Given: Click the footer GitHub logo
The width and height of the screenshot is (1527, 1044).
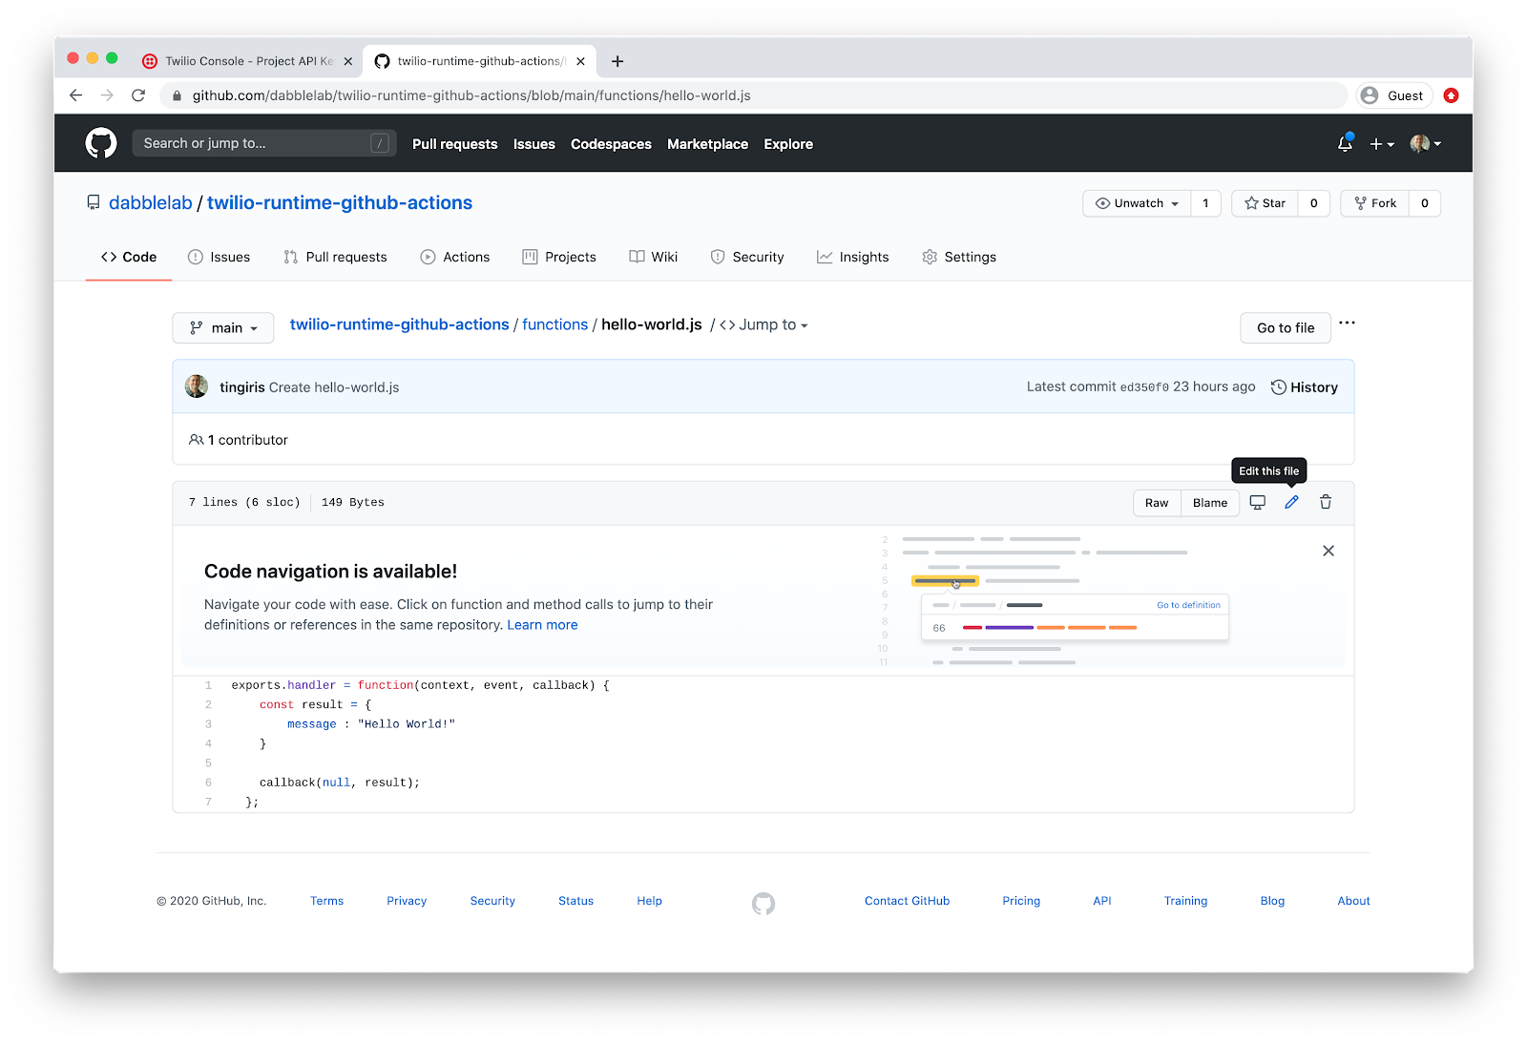Looking at the screenshot, I should (763, 903).
